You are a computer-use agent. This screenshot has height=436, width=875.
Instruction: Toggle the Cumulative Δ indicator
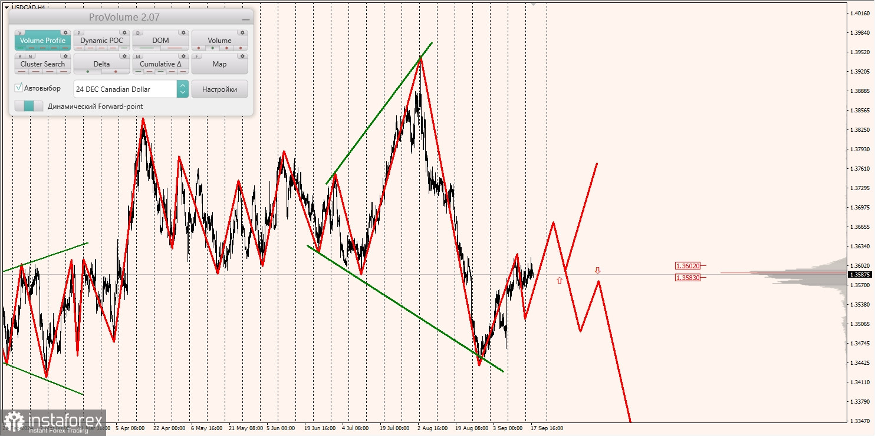pyautogui.click(x=160, y=64)
